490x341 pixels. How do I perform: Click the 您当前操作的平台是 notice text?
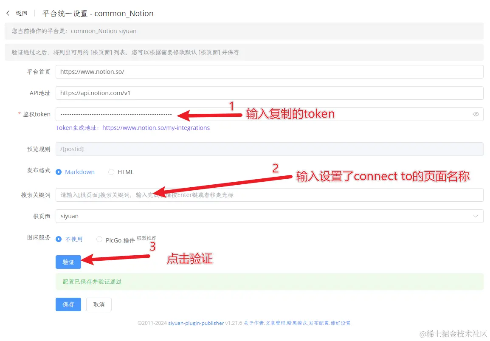click(74, 31)
